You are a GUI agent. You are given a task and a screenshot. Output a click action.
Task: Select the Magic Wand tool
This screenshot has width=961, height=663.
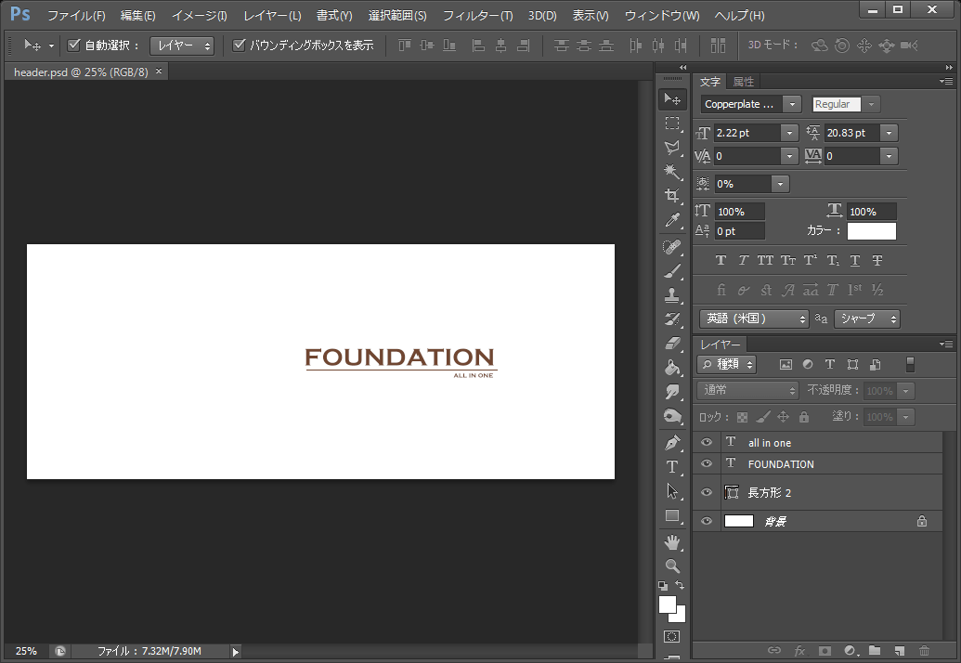(x=672, y=172)
